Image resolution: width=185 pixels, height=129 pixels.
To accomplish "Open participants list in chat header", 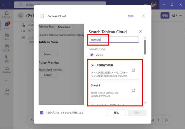I will pos(174,15).
